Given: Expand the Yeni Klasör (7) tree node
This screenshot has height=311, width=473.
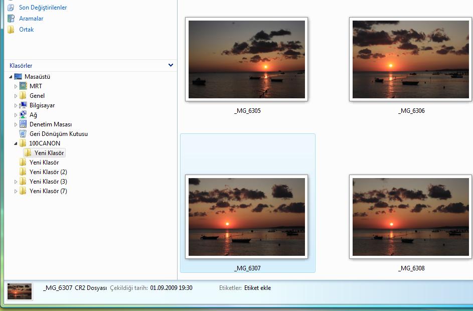Looking at the screenshot, I should pyautogui.click(x=16, y=192).
